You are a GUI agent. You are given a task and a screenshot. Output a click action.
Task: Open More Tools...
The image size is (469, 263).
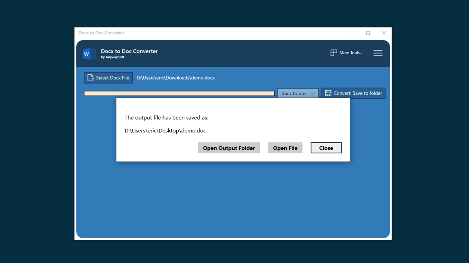pos(346,52)
